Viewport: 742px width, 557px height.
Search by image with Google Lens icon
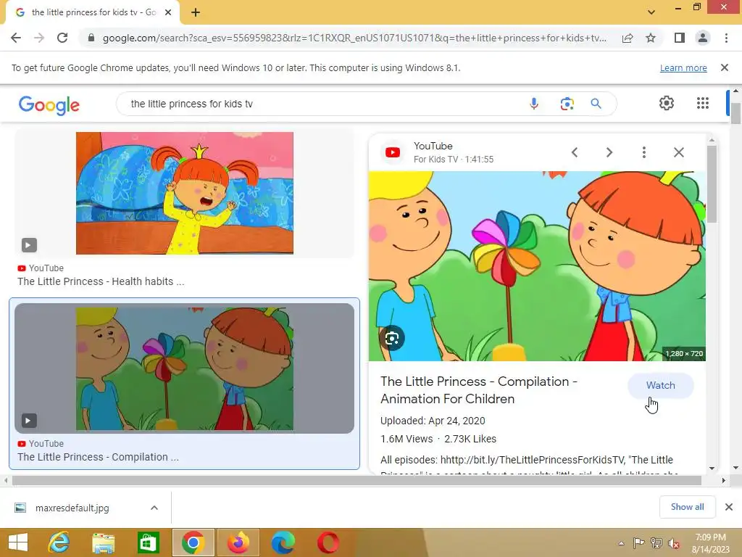click(567, 104)
